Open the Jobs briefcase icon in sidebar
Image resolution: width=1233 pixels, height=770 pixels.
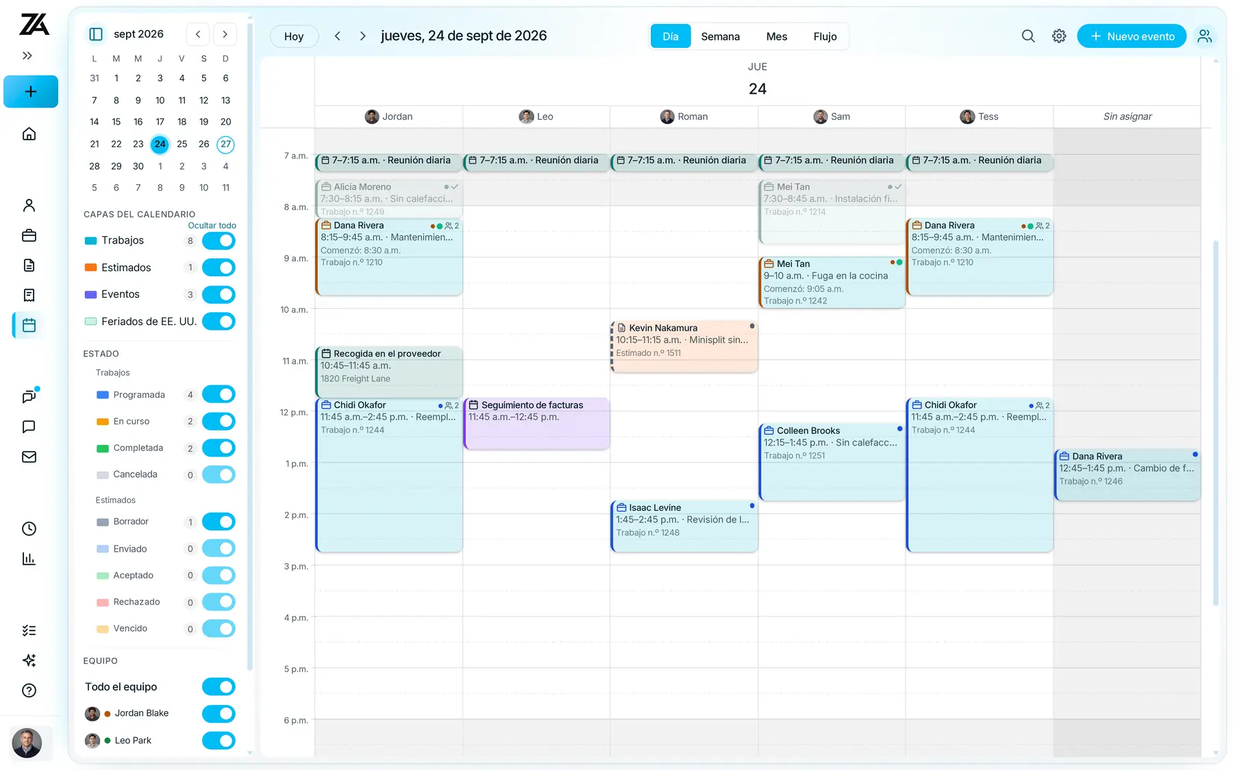[x=29, y=235]
